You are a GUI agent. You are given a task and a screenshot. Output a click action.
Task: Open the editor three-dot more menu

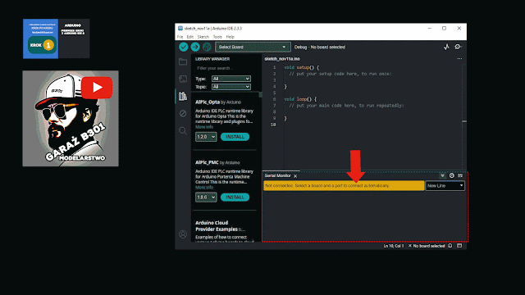459,59
